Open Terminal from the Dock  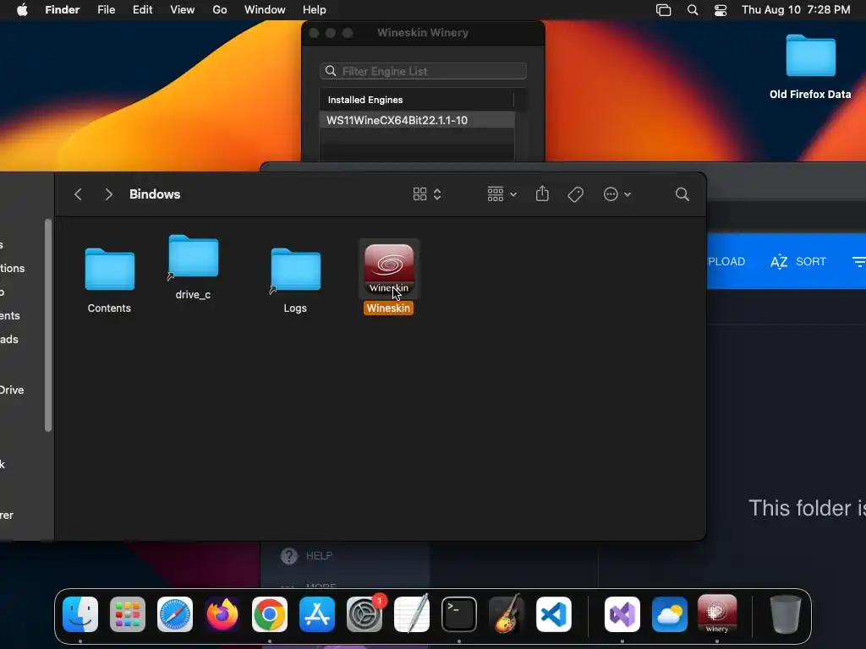click(459, 614)
